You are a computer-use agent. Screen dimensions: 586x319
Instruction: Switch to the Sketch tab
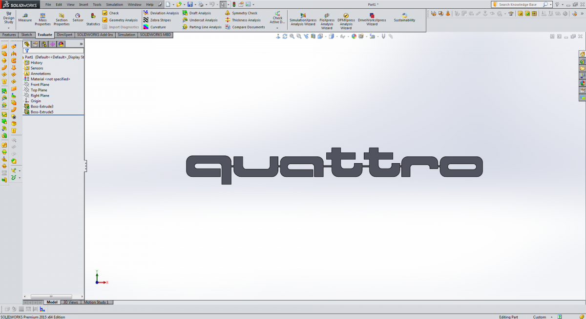tap(26, 35)
